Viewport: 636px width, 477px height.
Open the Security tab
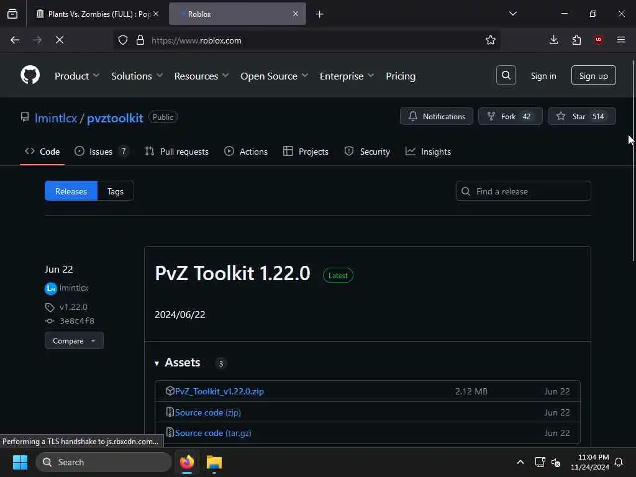[367, 152]
